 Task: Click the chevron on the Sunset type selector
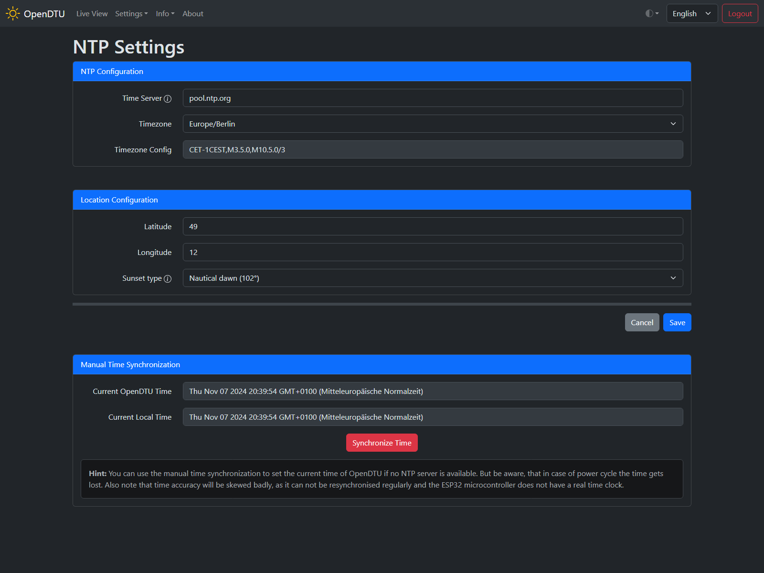point(673,278)
